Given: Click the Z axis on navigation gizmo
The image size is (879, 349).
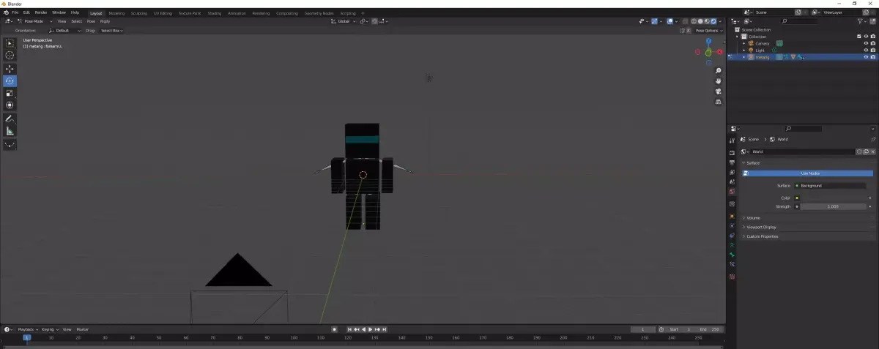Looking at the screenshot, I should [x=708, y=42].
